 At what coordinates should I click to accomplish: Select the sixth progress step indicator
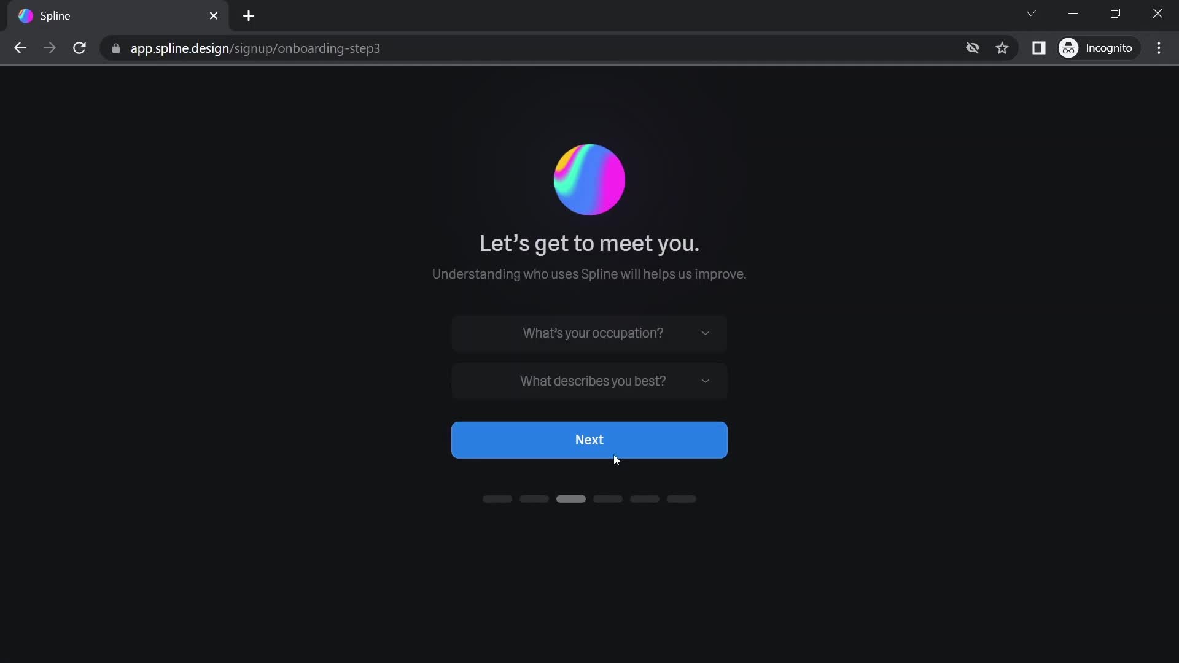pyautogui.click(x=682, y=498)
